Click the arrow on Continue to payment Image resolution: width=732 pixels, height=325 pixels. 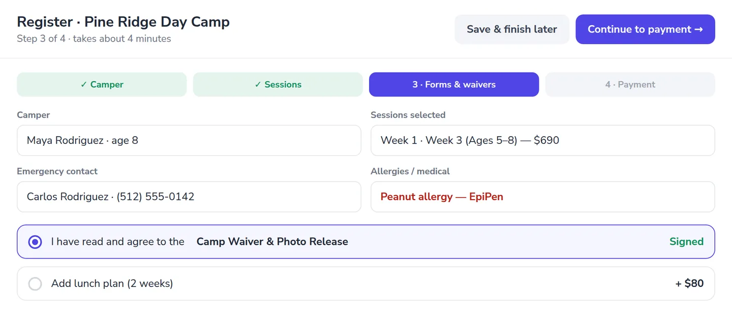pyautogui.click(x=698, y=29)
